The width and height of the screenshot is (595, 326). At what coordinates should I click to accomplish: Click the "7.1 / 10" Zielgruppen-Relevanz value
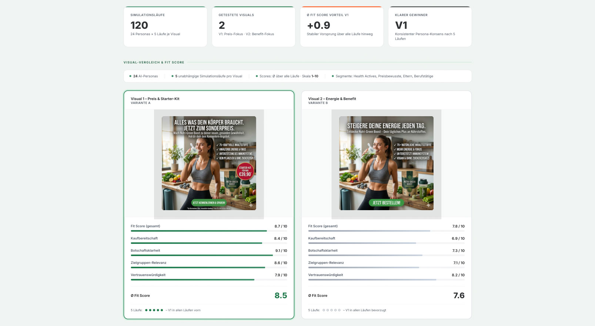[x=459, y=263]
